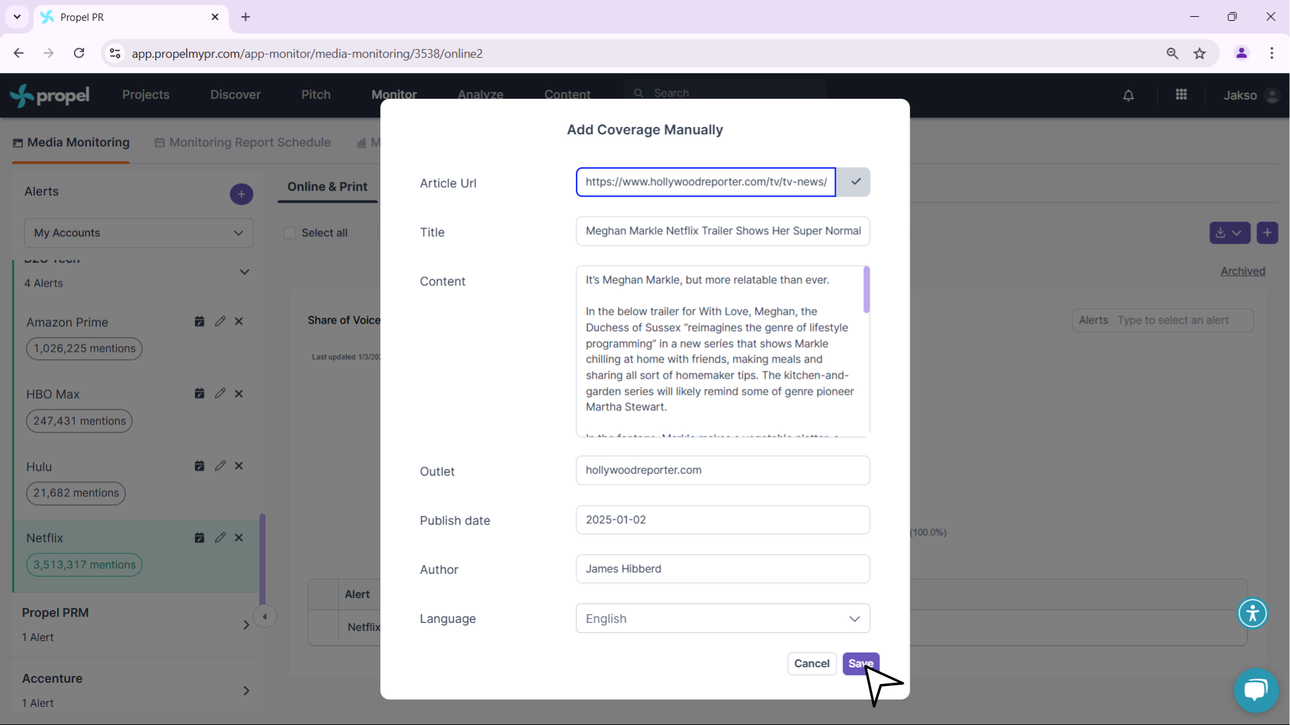Cancel the Add Coverage dialog
Image resolution: width=1290 pixels, height=725 pixels.
(x=812, y=663)
